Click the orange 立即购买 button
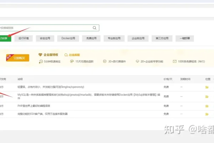Screen dimensions: 214x143 point(17,58)
